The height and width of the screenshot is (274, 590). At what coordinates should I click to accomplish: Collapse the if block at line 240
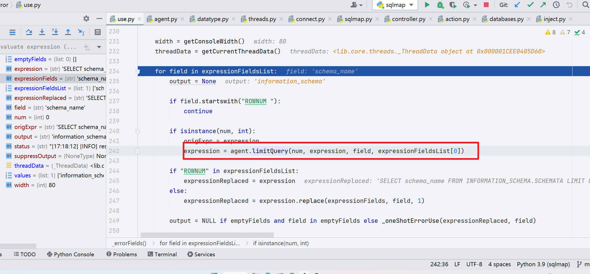click(138, 131)
